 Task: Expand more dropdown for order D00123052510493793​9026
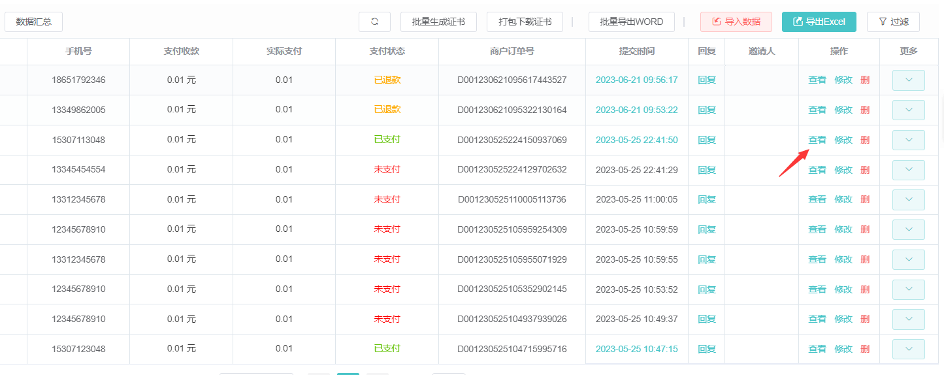(x=909, y=319)
